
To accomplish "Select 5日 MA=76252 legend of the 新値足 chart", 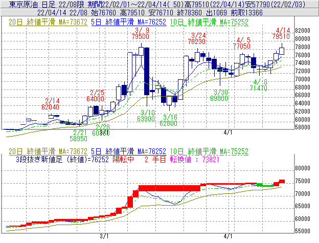I will point(129,151).
